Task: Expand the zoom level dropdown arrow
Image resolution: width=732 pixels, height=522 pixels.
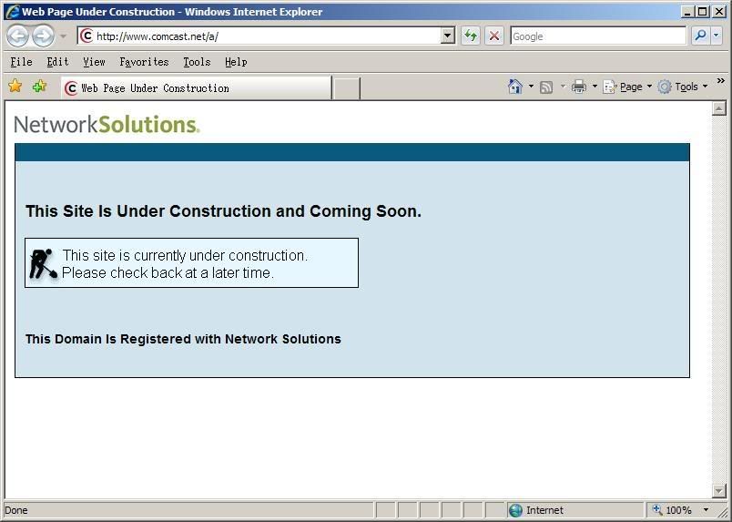Action: (706, 510)
